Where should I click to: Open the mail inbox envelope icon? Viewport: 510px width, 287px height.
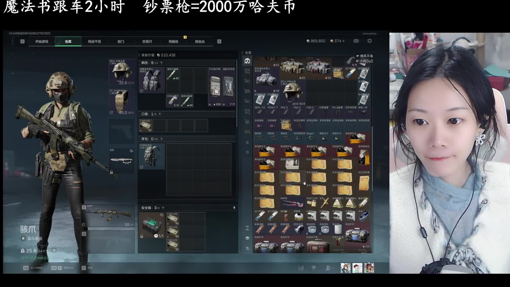coord(356,41)
